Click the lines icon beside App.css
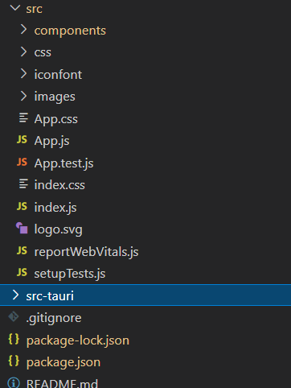 click(x=23, y=118)
